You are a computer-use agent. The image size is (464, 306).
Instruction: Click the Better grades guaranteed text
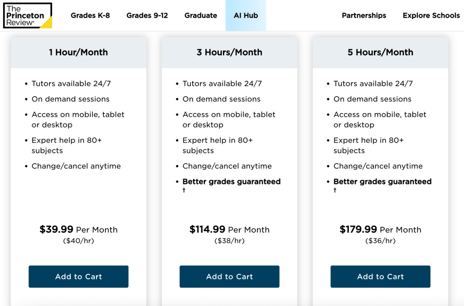click(x=232, y=182)
